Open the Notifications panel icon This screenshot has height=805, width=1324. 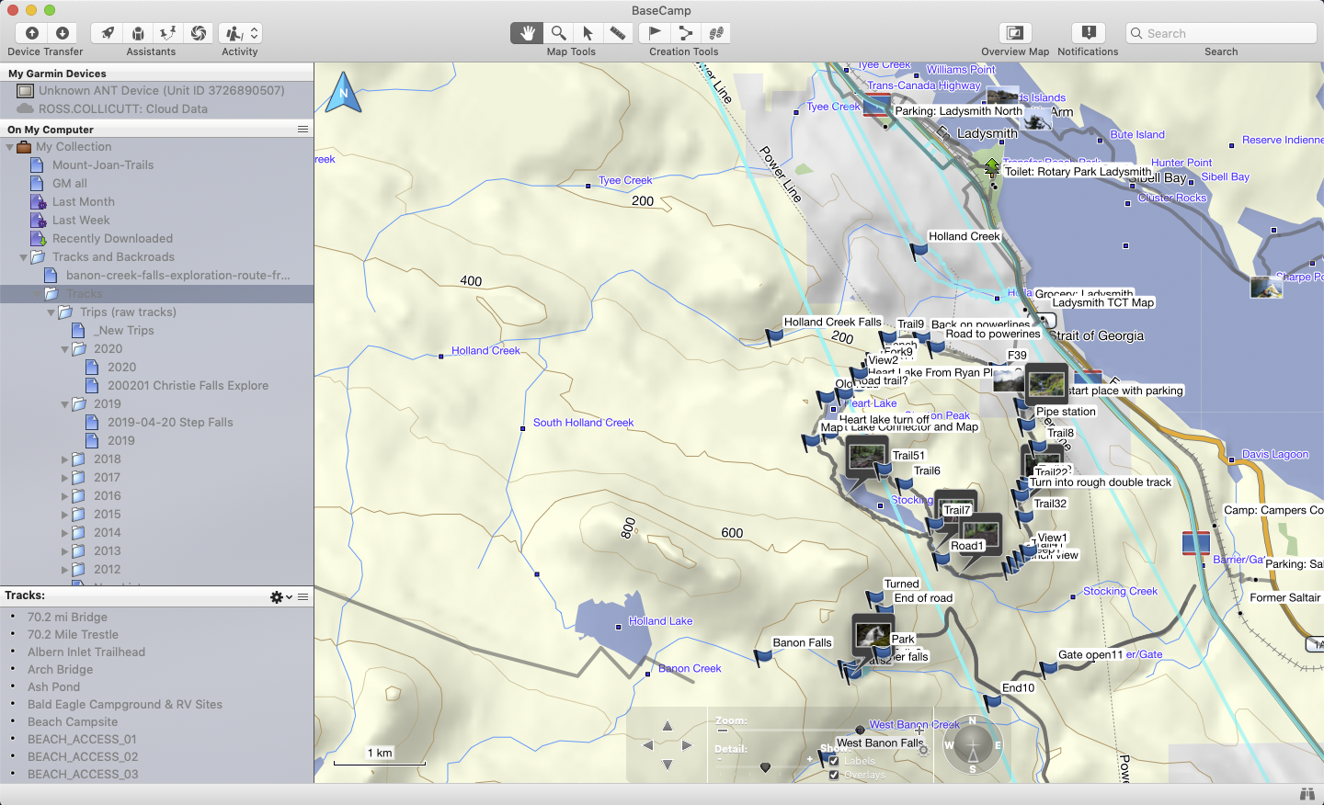click(1089, 33)
